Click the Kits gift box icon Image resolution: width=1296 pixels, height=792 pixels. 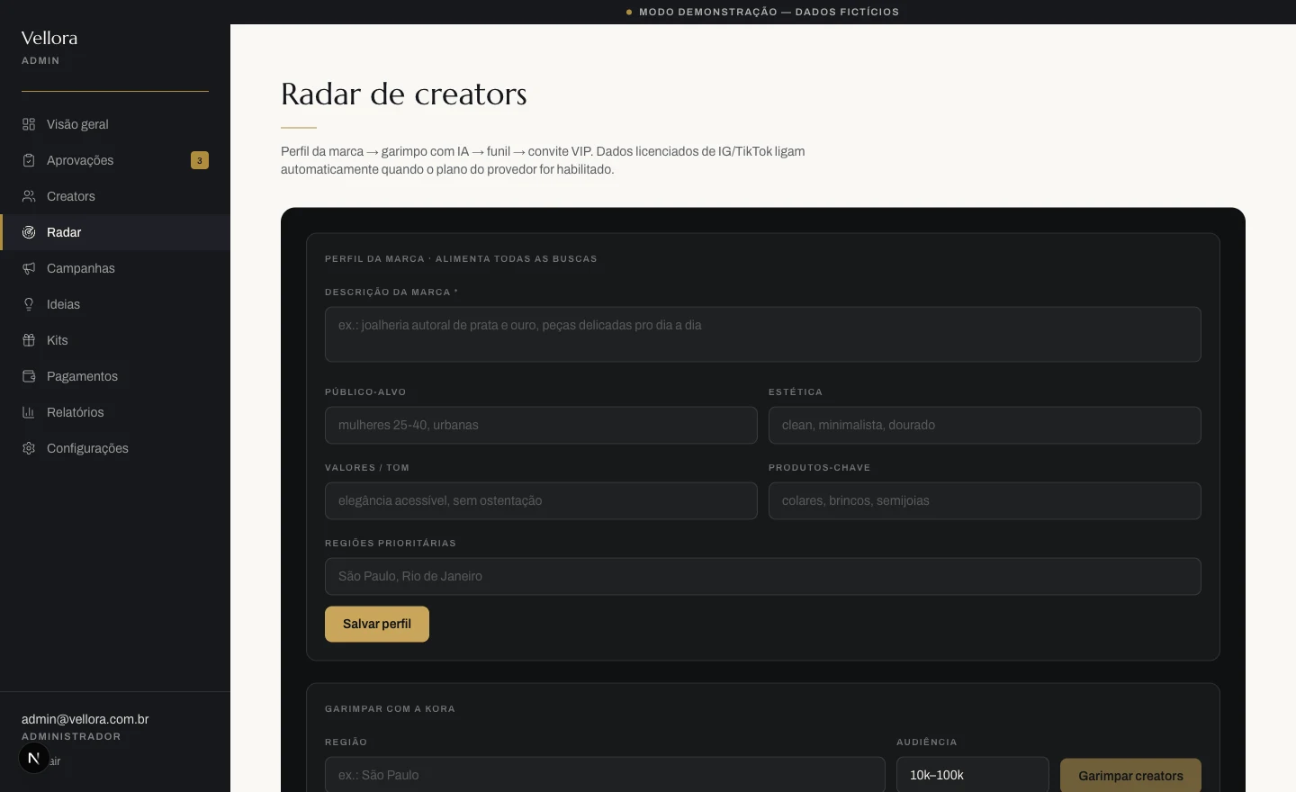29,340
